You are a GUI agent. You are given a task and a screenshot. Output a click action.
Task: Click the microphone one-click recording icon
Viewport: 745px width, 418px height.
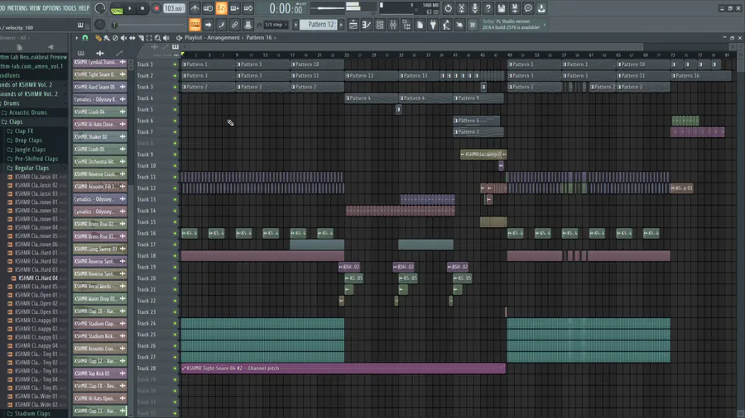coord(474,8)
